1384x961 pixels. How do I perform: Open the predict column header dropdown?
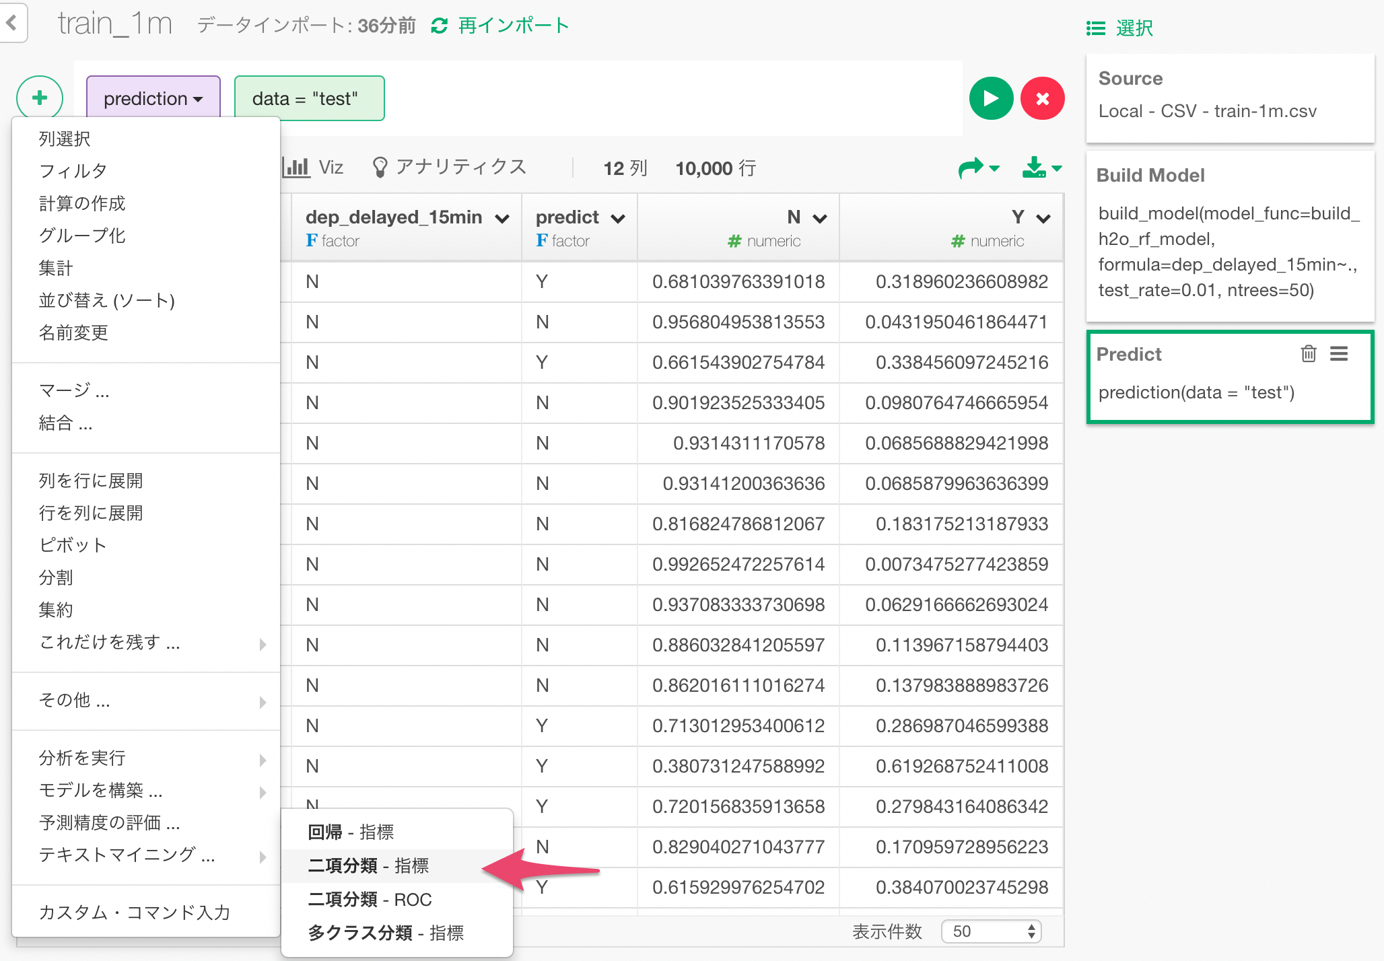pyautogui.click(x=618, y=218)
